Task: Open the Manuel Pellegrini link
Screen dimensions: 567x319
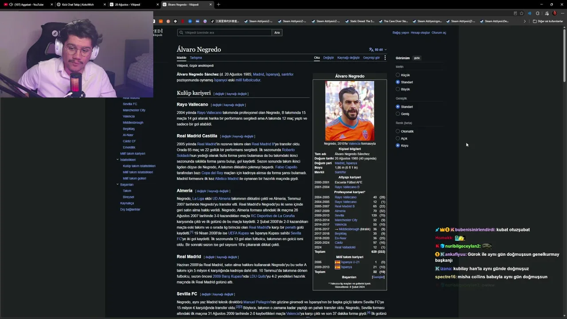Action: (x=256, y=302)
